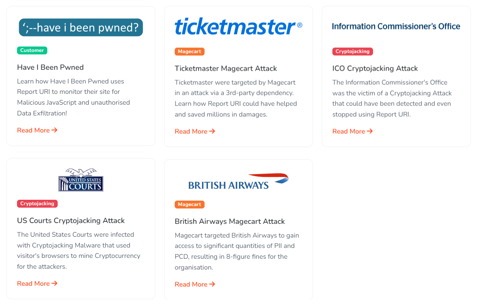Click the British Airways Magecart Attack title
The width and height of the screenshot is (478, 304).
click(230, 221)
